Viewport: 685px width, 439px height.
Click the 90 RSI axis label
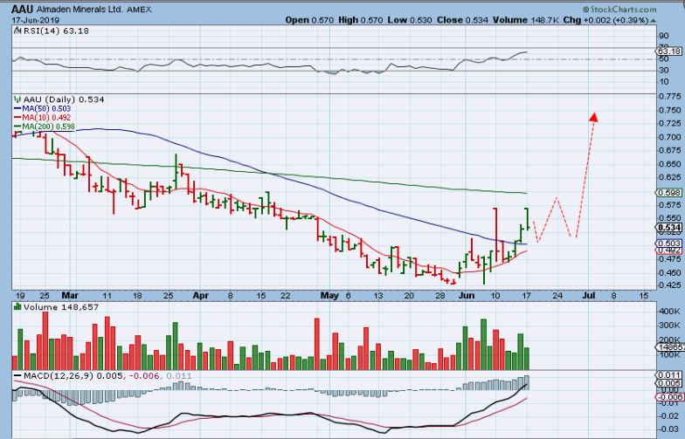(664, 37)
